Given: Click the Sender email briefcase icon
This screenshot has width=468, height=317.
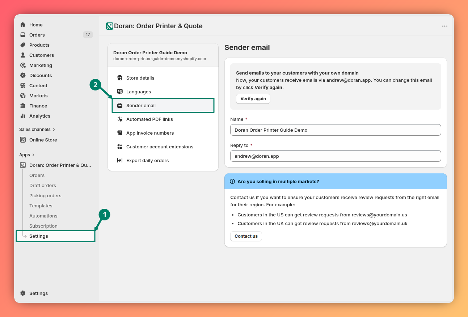Looking at the screenshot, I should (x=120, y=105).
